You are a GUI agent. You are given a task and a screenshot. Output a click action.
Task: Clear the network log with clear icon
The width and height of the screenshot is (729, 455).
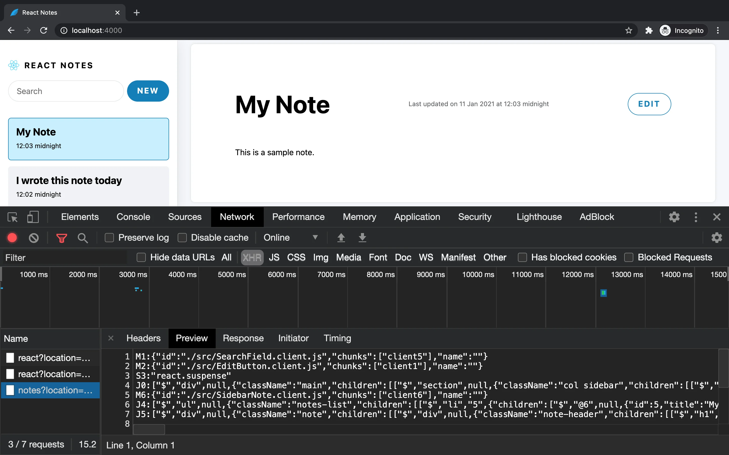point(34,238)
